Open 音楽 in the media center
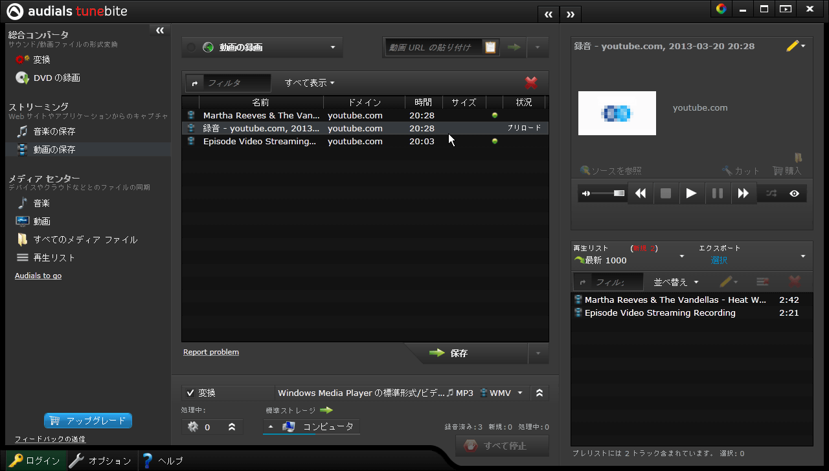 coord(33,203)
